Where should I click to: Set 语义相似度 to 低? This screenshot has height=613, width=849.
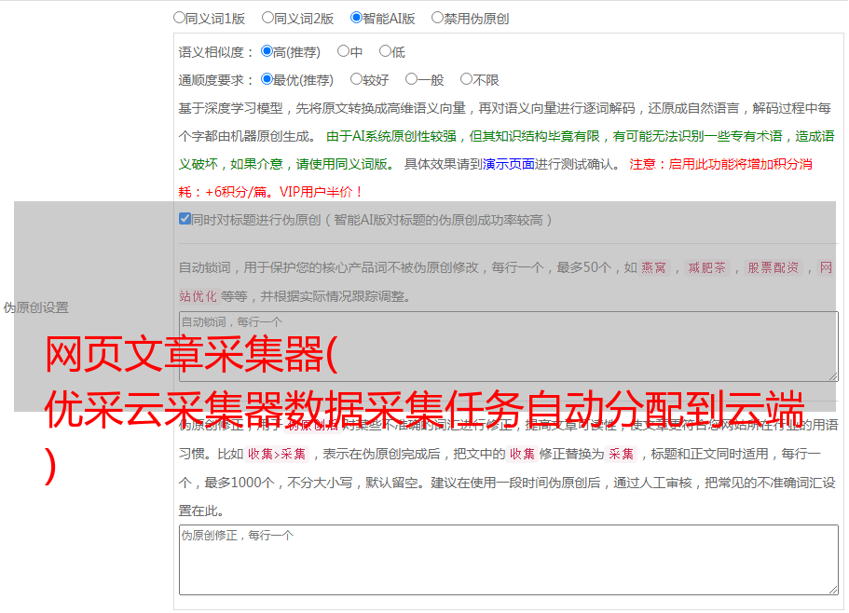(385, 51)
